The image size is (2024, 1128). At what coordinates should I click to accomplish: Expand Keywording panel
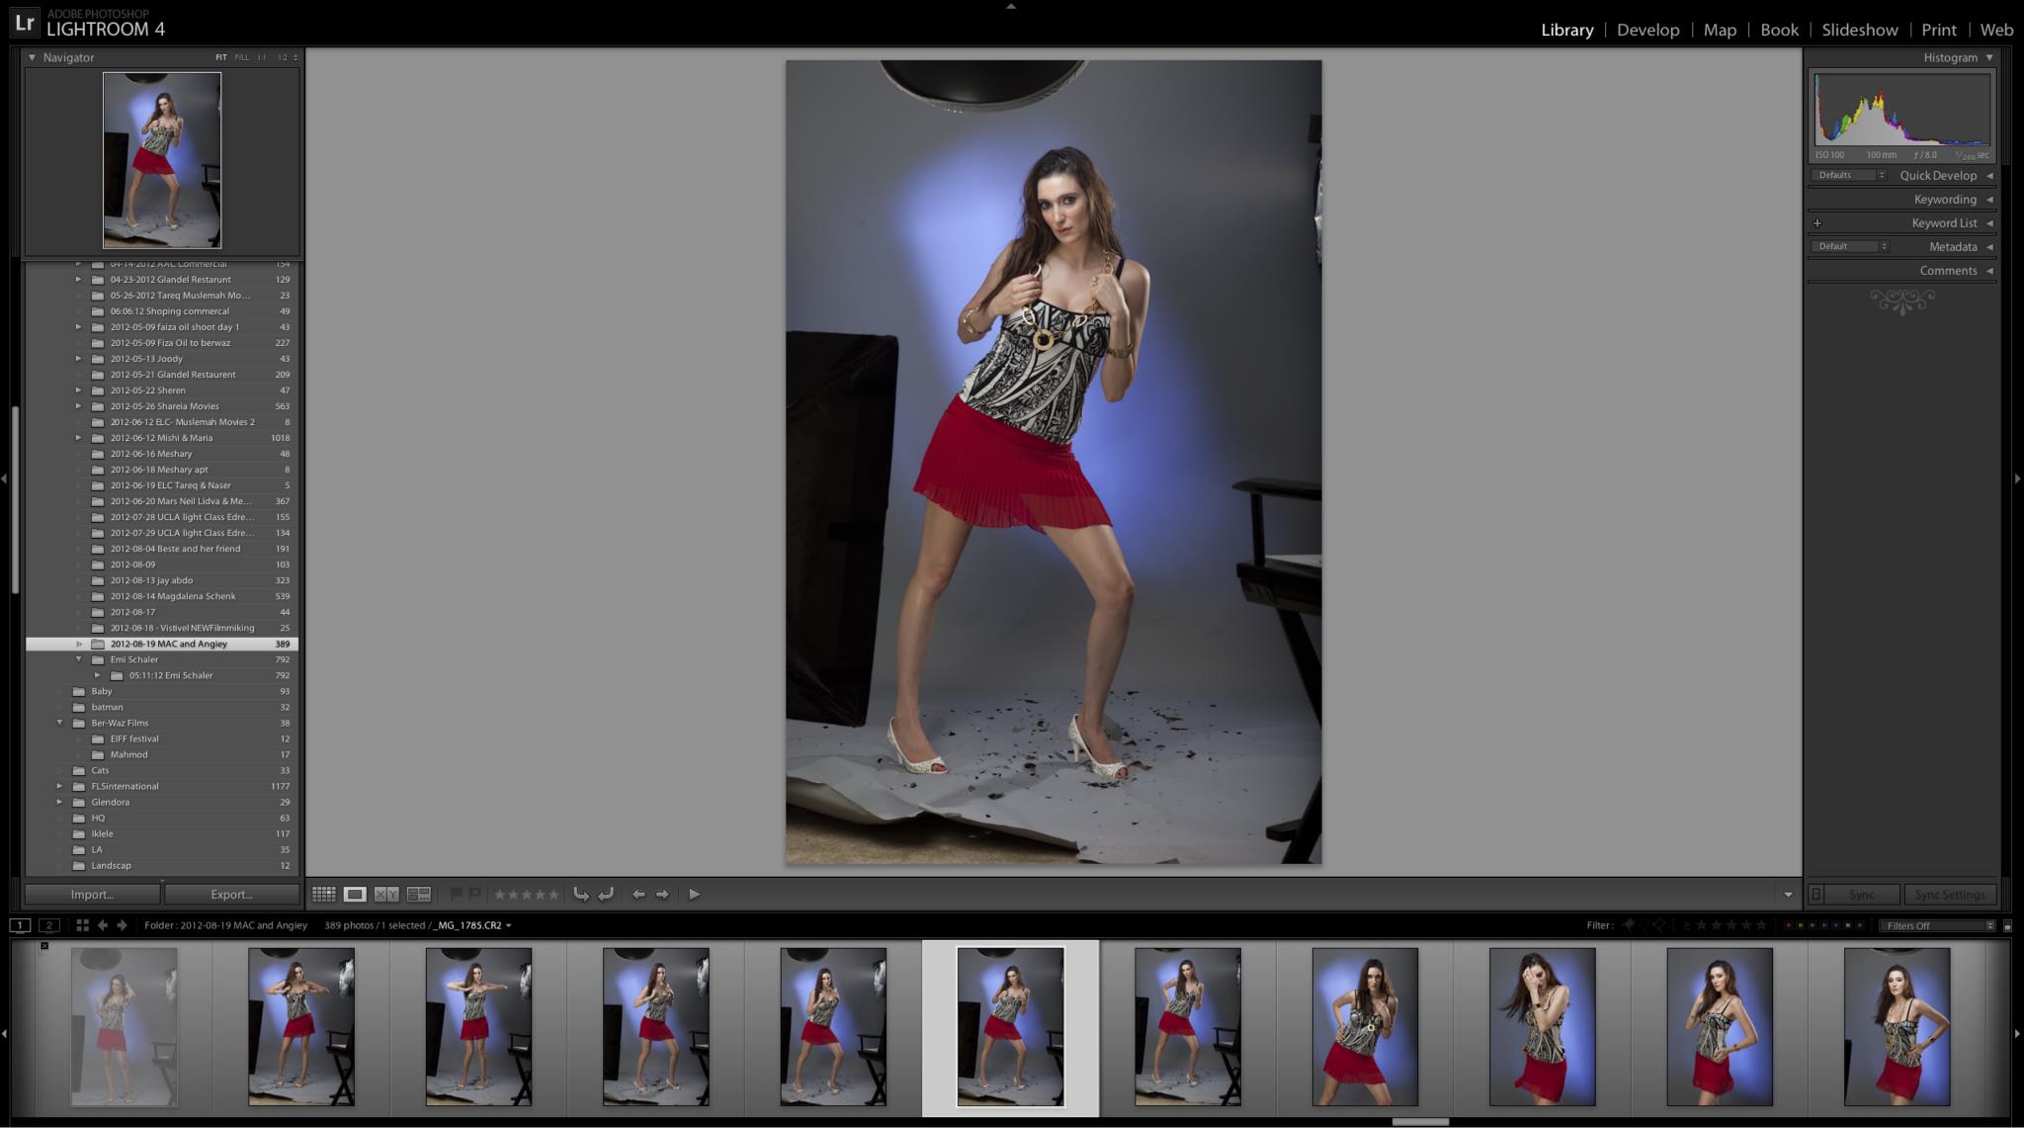1989,199
